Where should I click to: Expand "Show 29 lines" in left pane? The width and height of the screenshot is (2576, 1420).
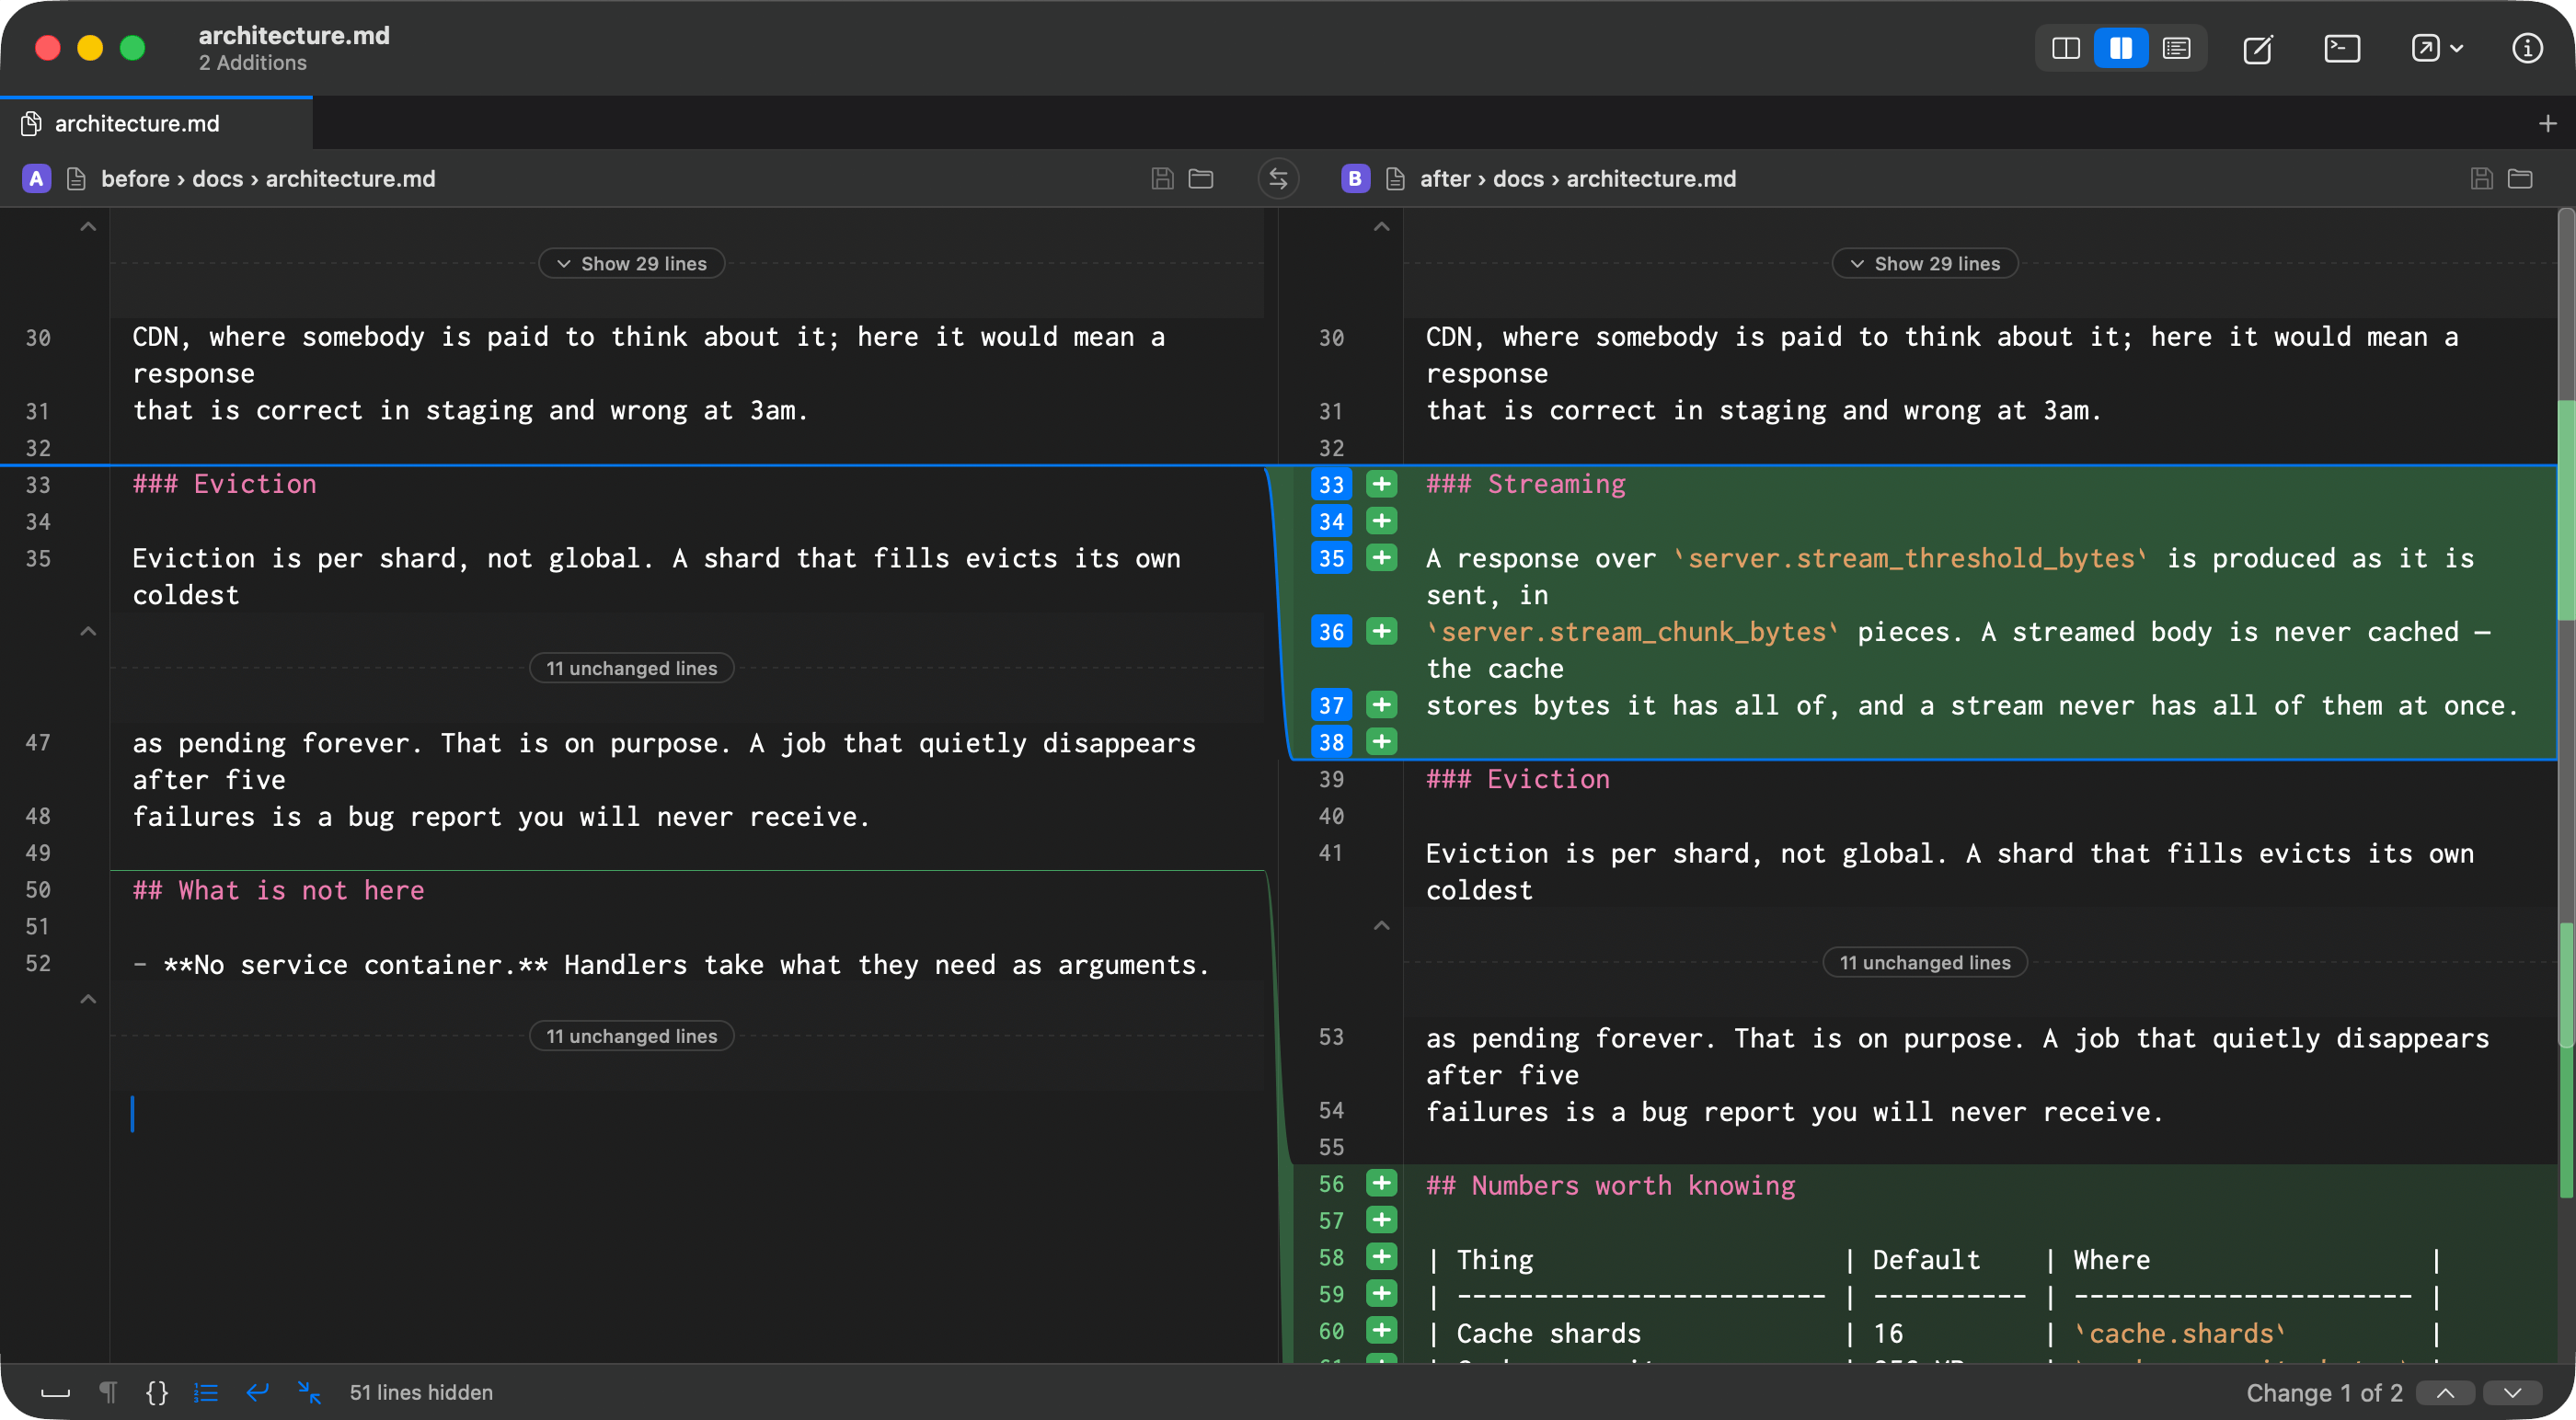632,264
